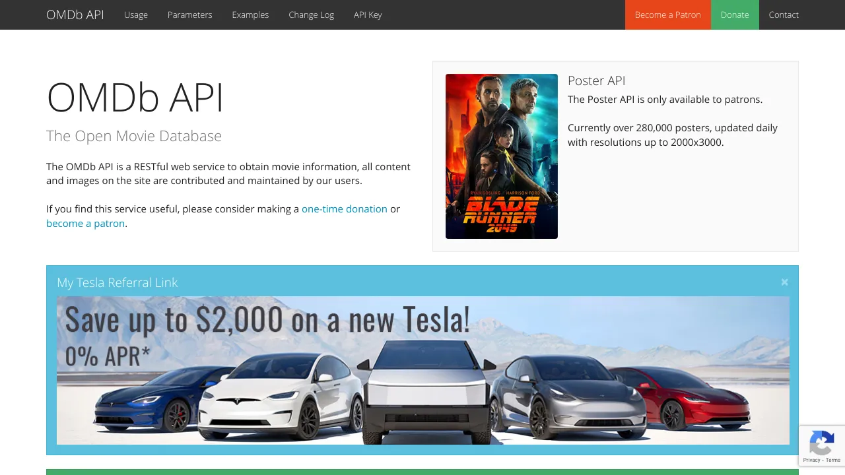
Task: Select the Poster API heading
Action: tap(596, 80)
